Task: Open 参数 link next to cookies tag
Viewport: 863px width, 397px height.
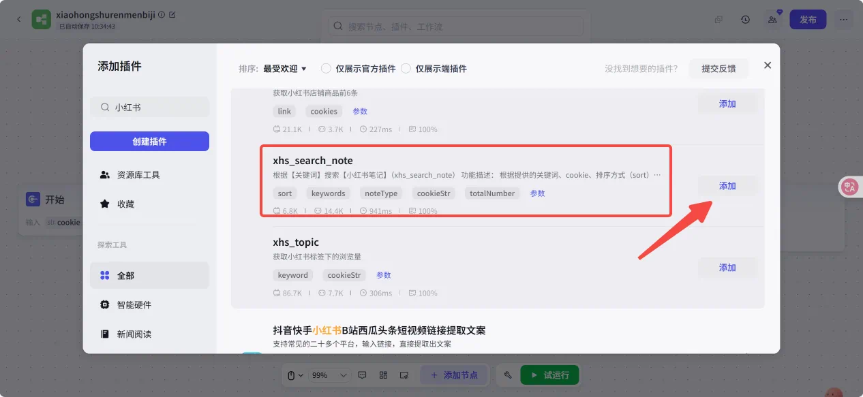Action: pos(360,111)
